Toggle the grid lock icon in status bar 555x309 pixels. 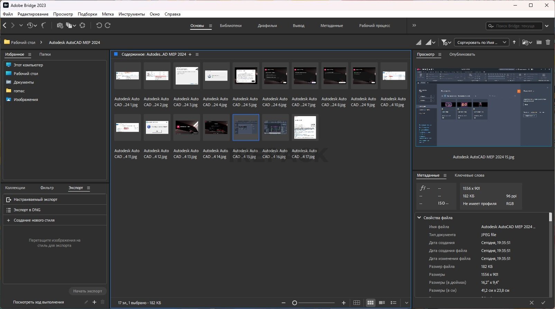pyautogui.click(x=357, y=303)
